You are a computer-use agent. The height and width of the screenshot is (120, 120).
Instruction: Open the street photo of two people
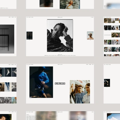coord(80,92)
